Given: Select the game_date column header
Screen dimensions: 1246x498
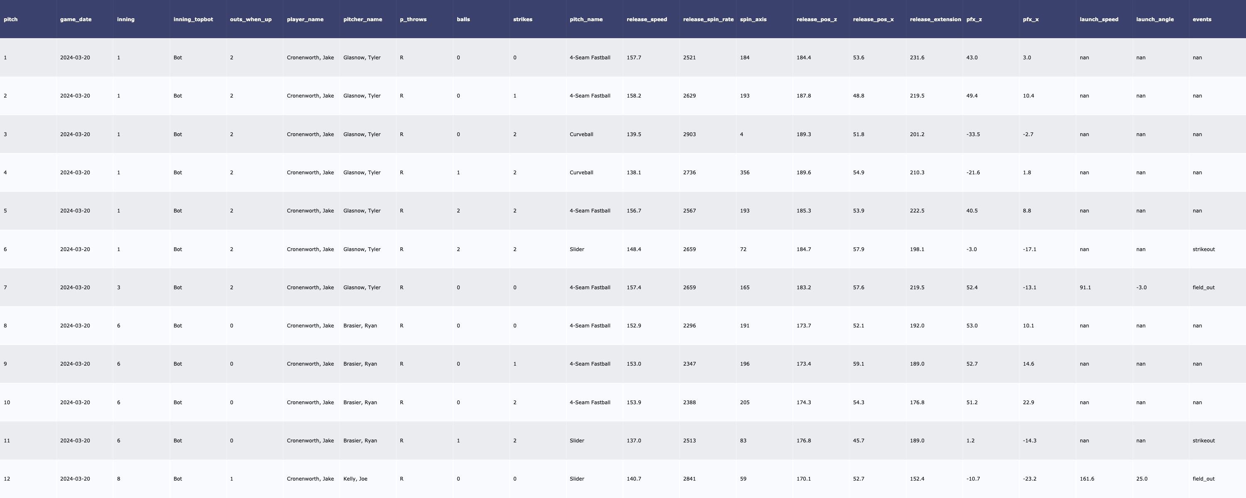Looking at the screenshot, I should tap(76, 20).
